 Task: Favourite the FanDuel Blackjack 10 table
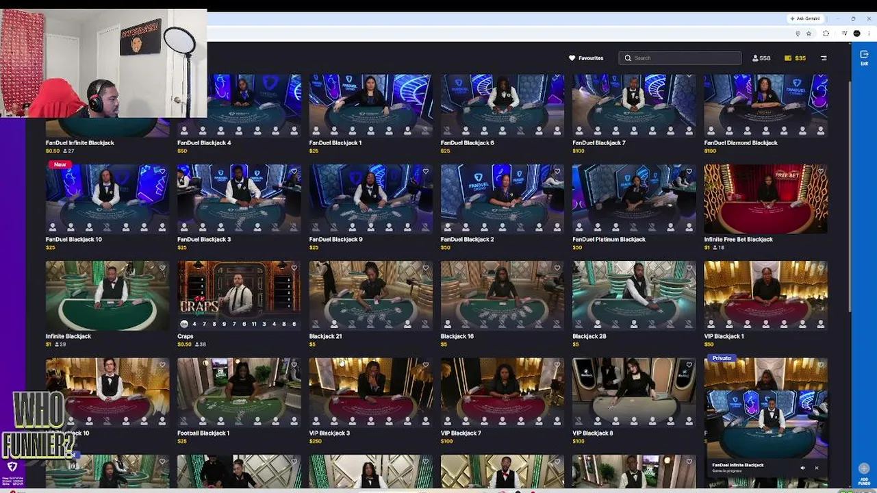click(162, 172)
